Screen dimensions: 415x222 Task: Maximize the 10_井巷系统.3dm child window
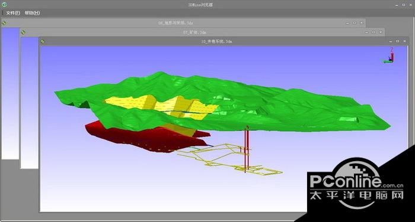[398, 41]
